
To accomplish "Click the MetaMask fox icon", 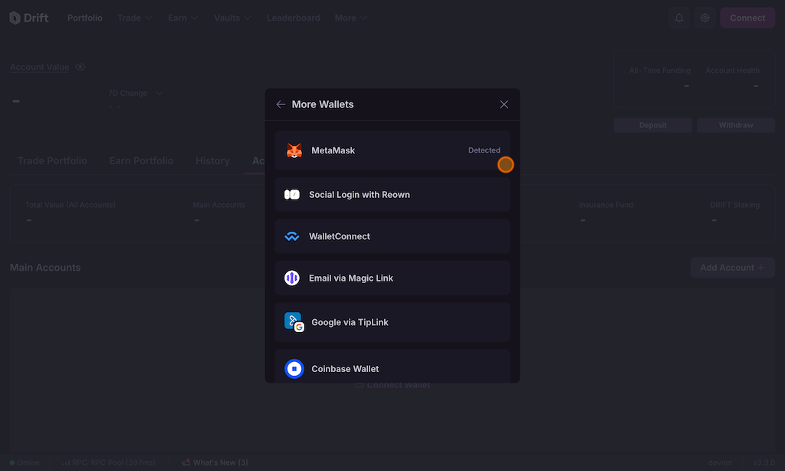I will pos(294,151).
